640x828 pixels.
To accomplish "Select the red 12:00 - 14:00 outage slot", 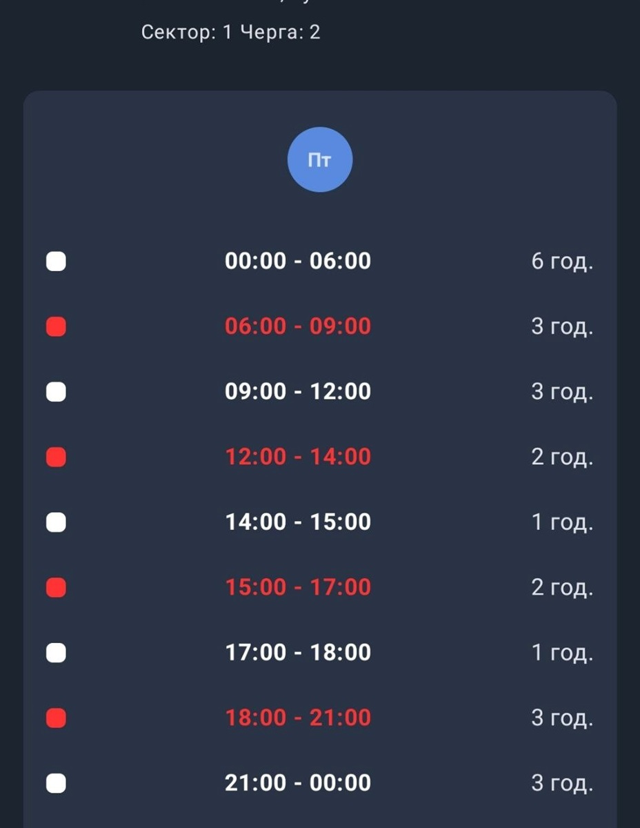I will pos(298,456).
